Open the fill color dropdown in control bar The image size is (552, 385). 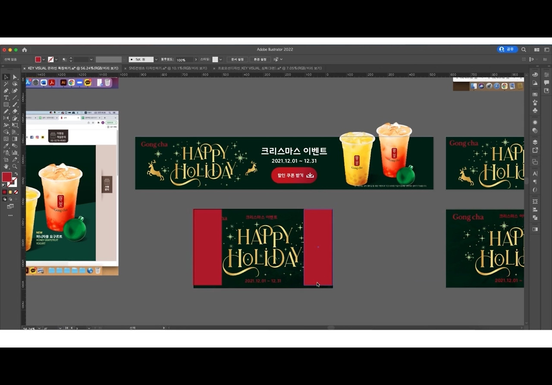coord(44,59)
